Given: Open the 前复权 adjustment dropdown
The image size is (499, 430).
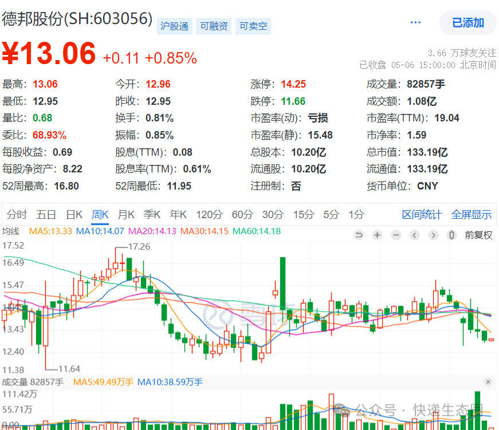Looking at the screenshot, I should coord(478,235).
